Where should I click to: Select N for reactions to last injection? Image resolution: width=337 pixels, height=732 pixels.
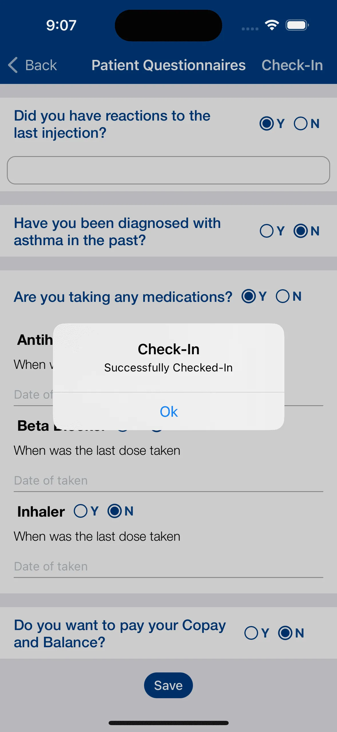pos(301,124)
